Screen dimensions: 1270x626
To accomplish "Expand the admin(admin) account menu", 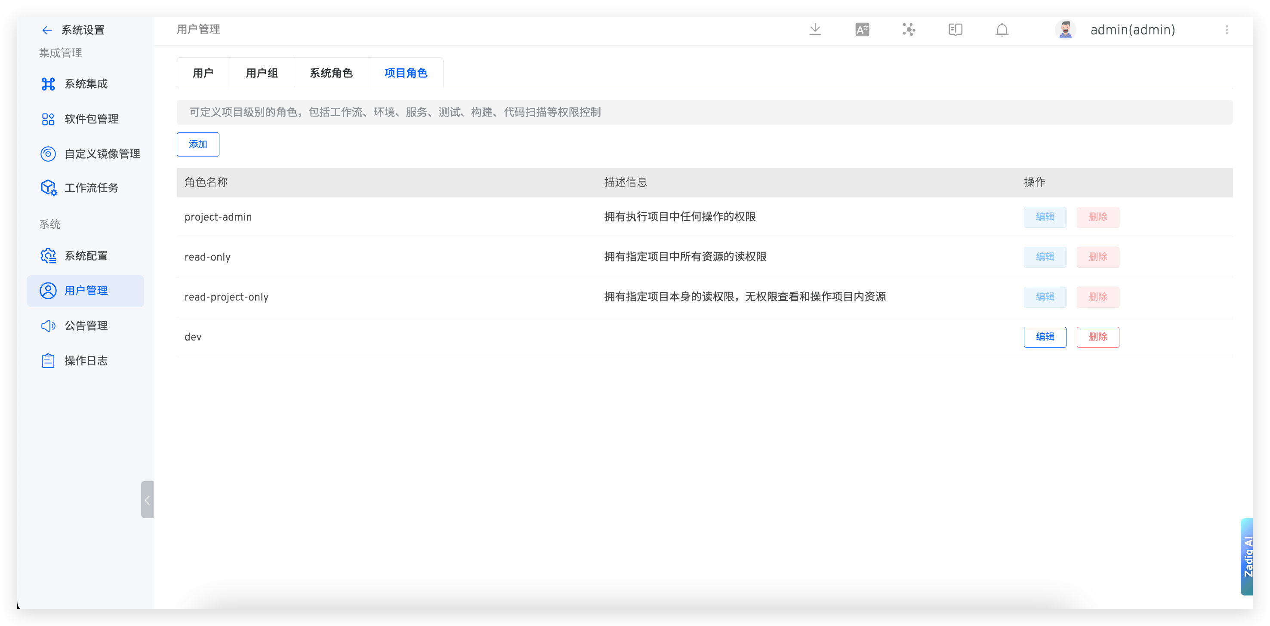I will [x=1132, y=30].
